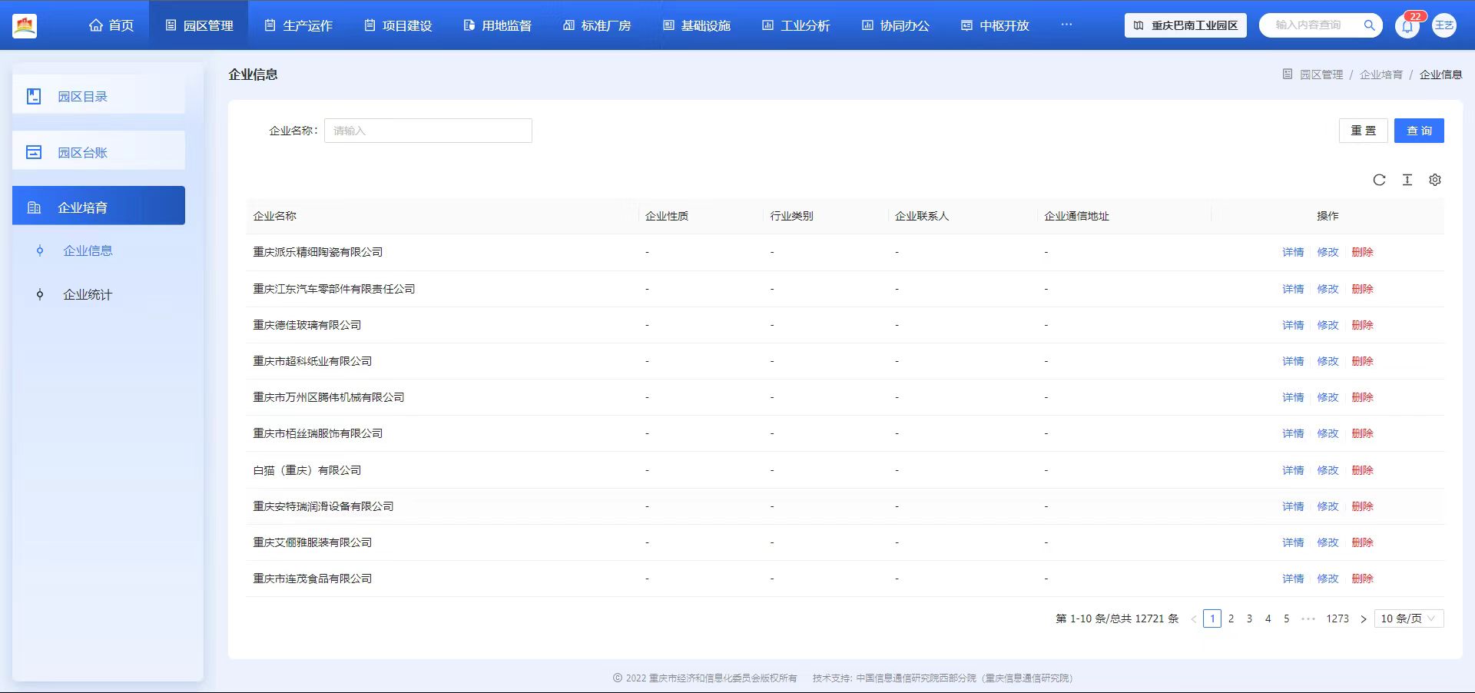Select 企业信息 in sidebar
Screen dimensions: 1475x693
(x=88, y=250)
